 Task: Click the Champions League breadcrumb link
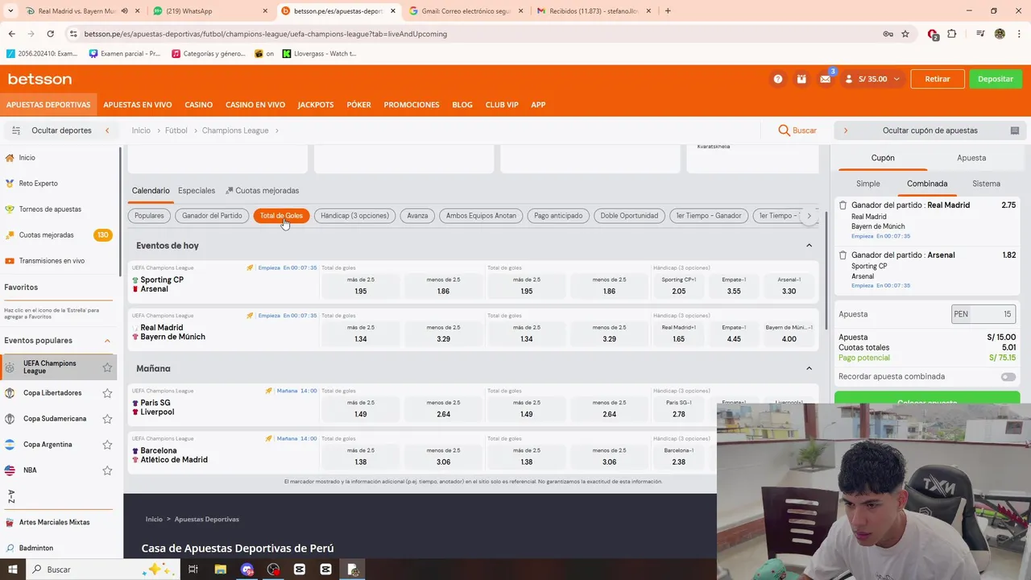pos(235,130)
